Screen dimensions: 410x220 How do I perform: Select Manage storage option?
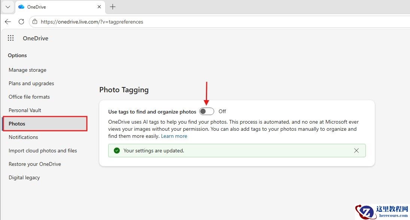(x=28, y=70)
